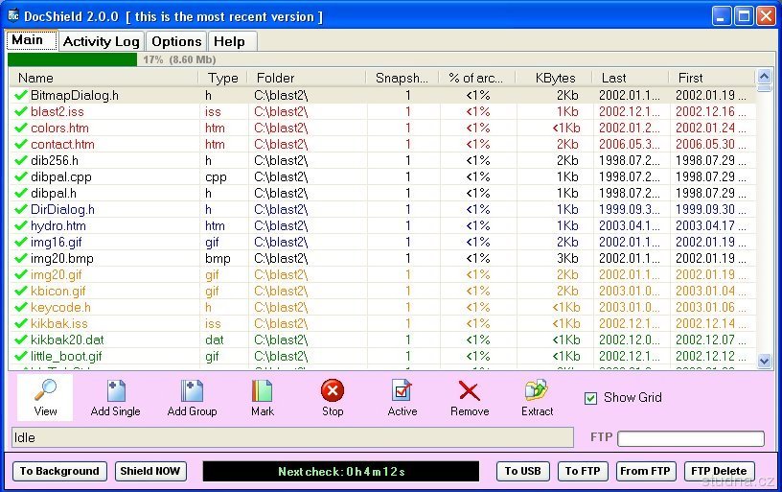This screenshot has height=492, width=782.
Task: Hit the red Stop icon
Action: point(333,390)
